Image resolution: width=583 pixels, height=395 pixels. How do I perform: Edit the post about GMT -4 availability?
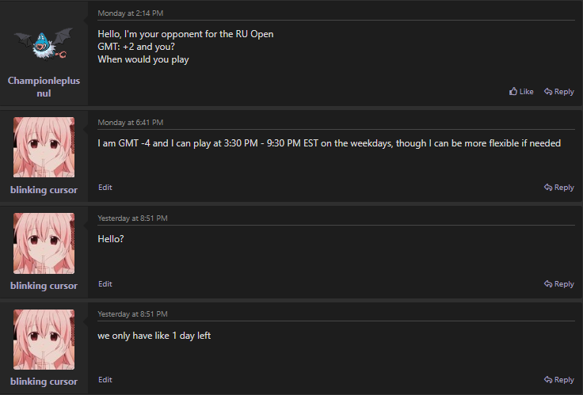coord(105,188)
